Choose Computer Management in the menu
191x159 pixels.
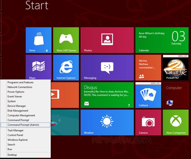click(x=26, y=115)
